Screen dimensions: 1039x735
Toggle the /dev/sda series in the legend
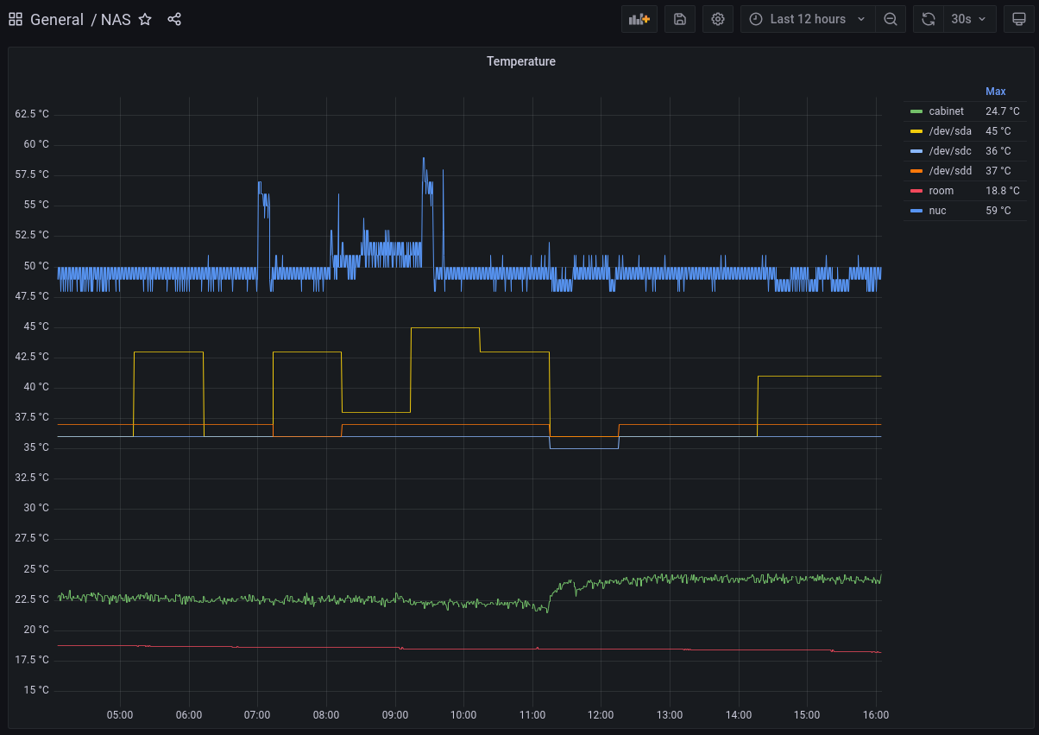click(950, 131)
